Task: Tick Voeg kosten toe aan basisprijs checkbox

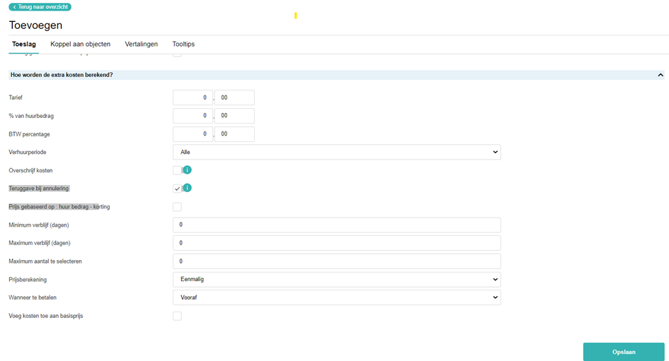Action: [177, 316]
